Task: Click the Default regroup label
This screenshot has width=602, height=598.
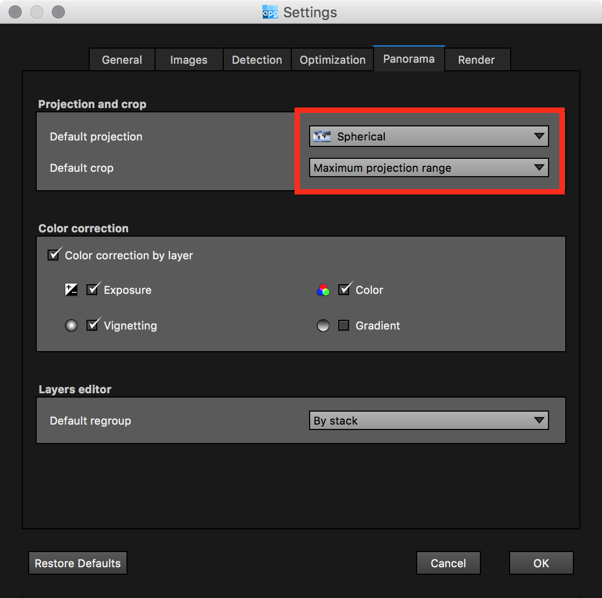Action: coord(91,421)
